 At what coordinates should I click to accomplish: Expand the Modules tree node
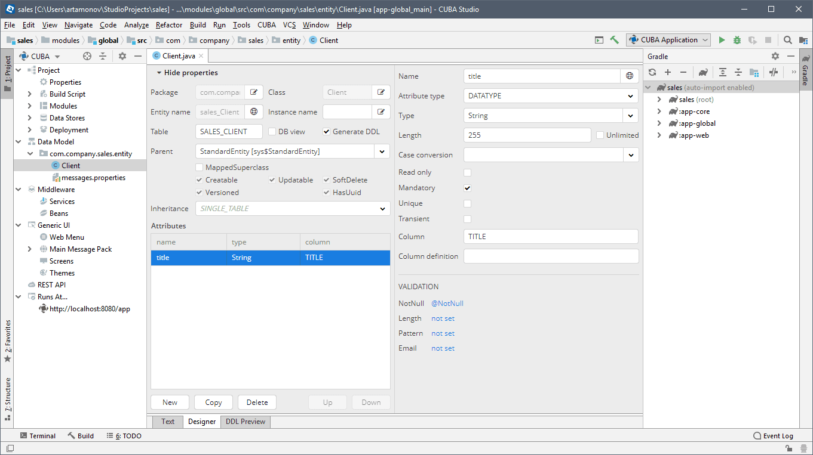coord(30,106)
